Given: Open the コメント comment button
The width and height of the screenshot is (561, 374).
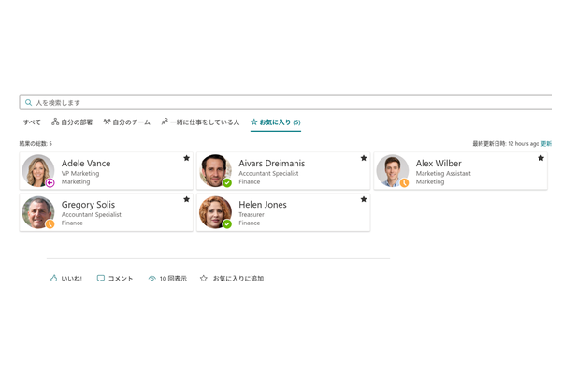Looking at the screenshot, I should [x=115, y=278].
